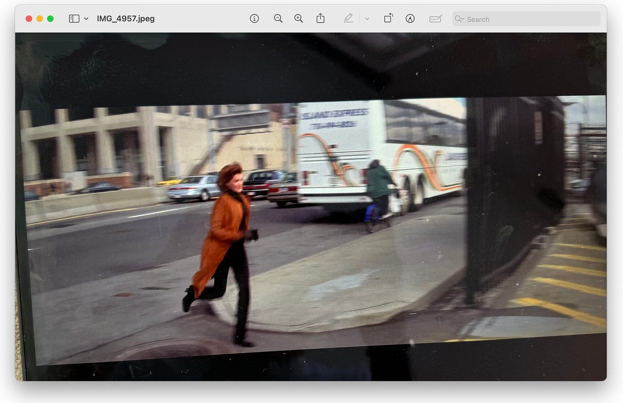Screen dimensions: 623x403
Task: Enter full screen with the green button
Action: click(50, 19)
